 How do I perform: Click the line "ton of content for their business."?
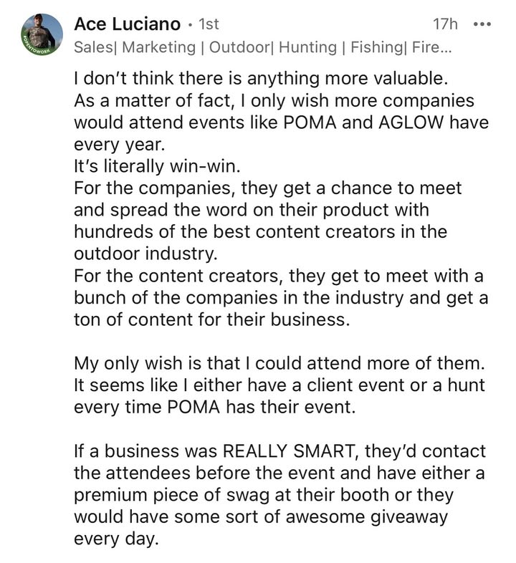pos(211,319)
